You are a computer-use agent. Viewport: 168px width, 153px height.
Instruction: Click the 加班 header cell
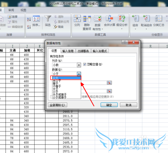click(x=27, y=50)
